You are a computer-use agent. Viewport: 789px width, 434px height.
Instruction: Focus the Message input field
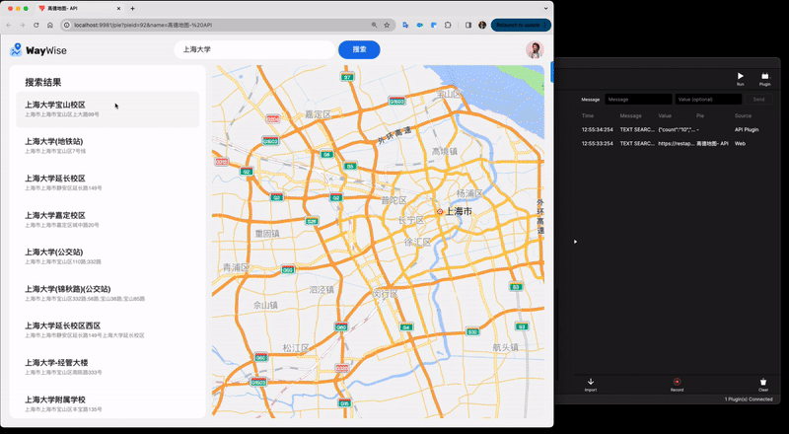(x=637, y=99)
